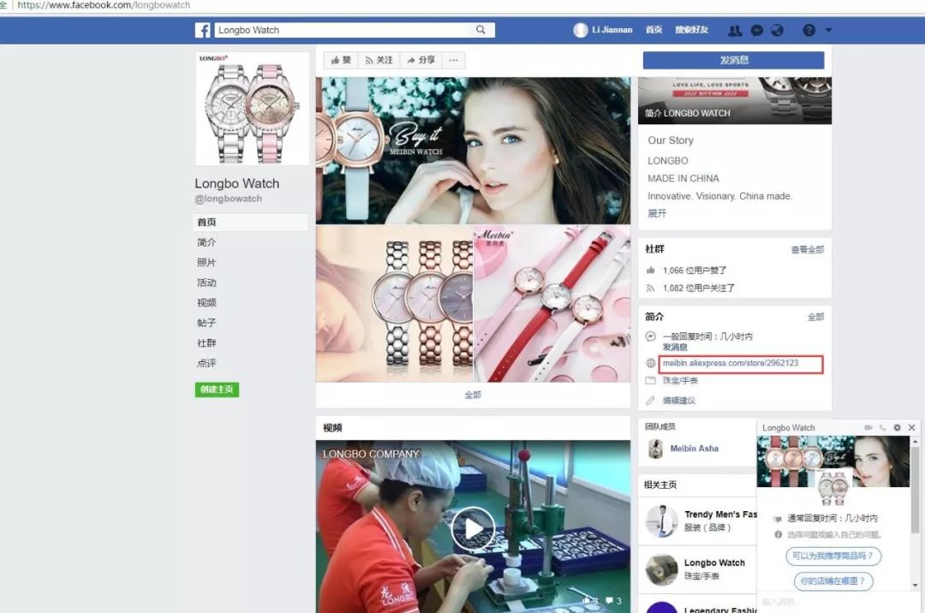
Task: Click the Facebook logo icon
Action: [x=202, y=30]
